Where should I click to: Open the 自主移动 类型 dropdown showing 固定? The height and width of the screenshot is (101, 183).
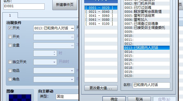click(67, 97)
